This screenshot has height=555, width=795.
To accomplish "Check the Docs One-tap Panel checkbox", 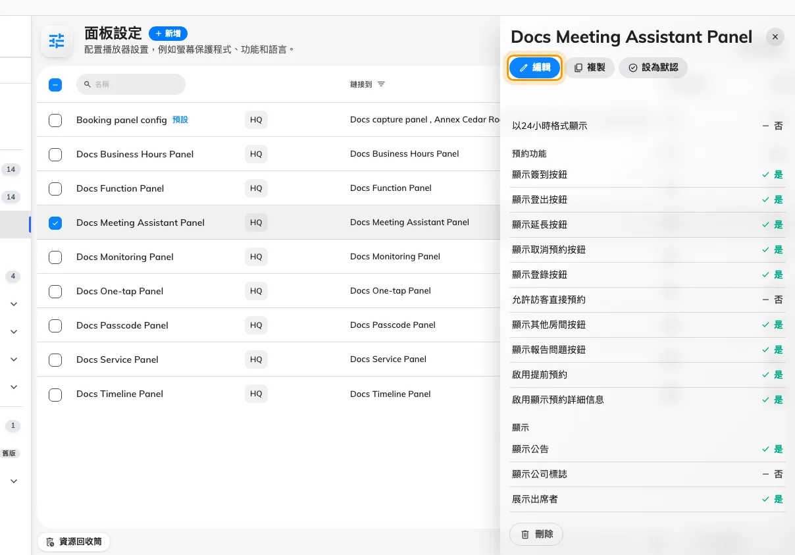I will pos(55,291).
